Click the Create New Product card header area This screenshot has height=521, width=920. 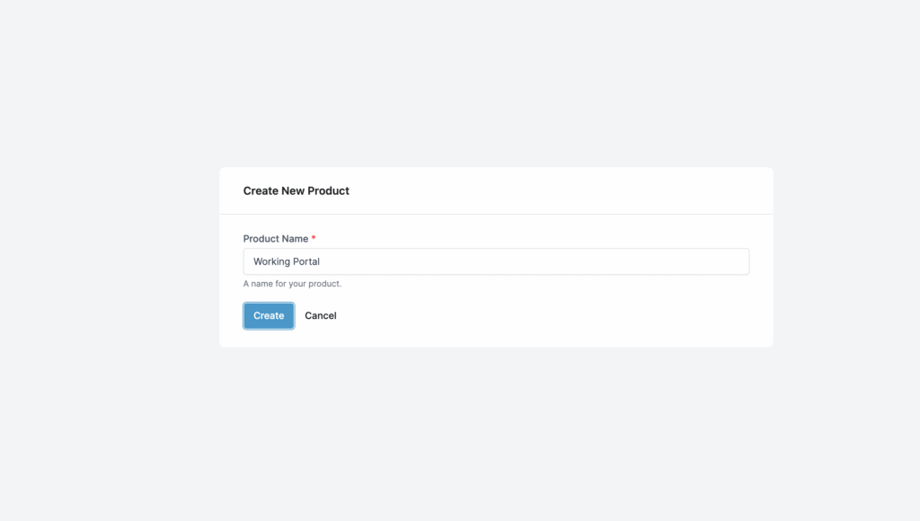(x=494, y=190)
